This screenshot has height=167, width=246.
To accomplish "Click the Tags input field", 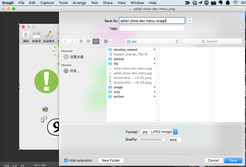I will 152,28.
